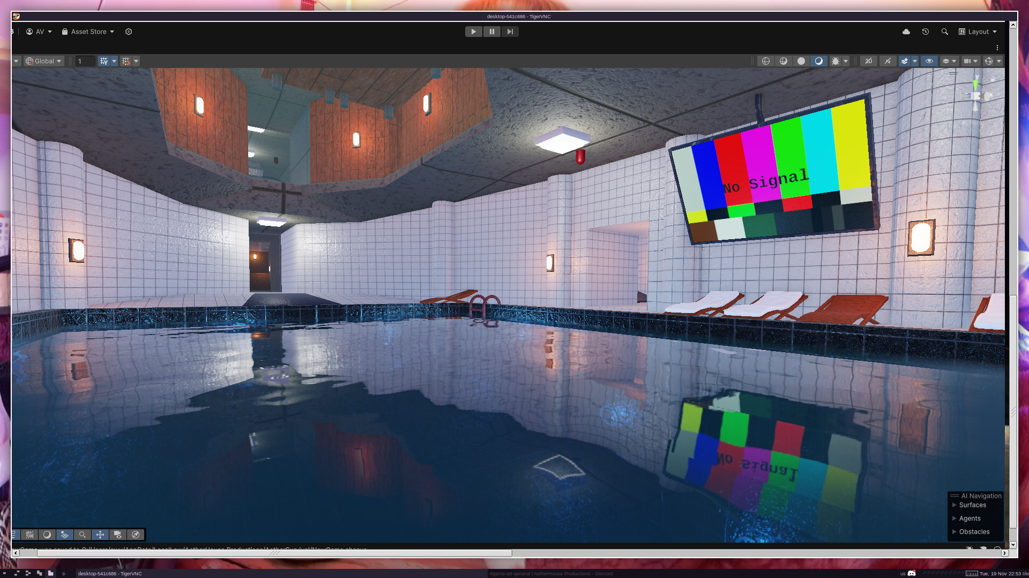The image size is (1029, 578).
Task: Click the search magnifier in top toolbar
Action: pyautogui.click(x=945, y=32)
